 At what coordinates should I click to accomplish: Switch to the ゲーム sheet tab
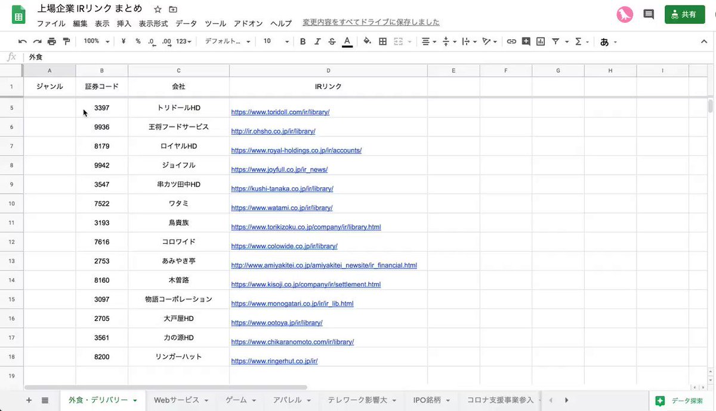pyautogui.click(x=240, y=400)
